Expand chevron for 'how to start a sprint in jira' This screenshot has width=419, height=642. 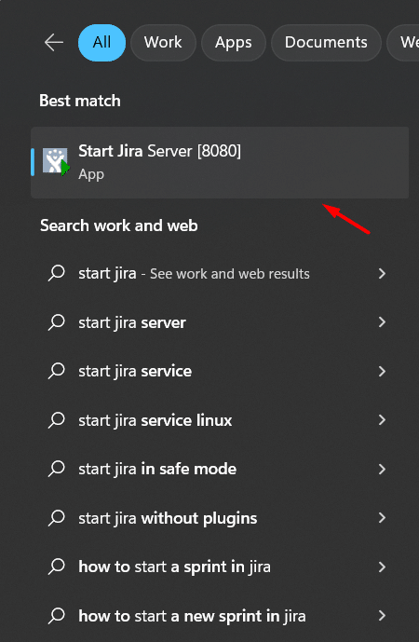click(x=382, y=567)
